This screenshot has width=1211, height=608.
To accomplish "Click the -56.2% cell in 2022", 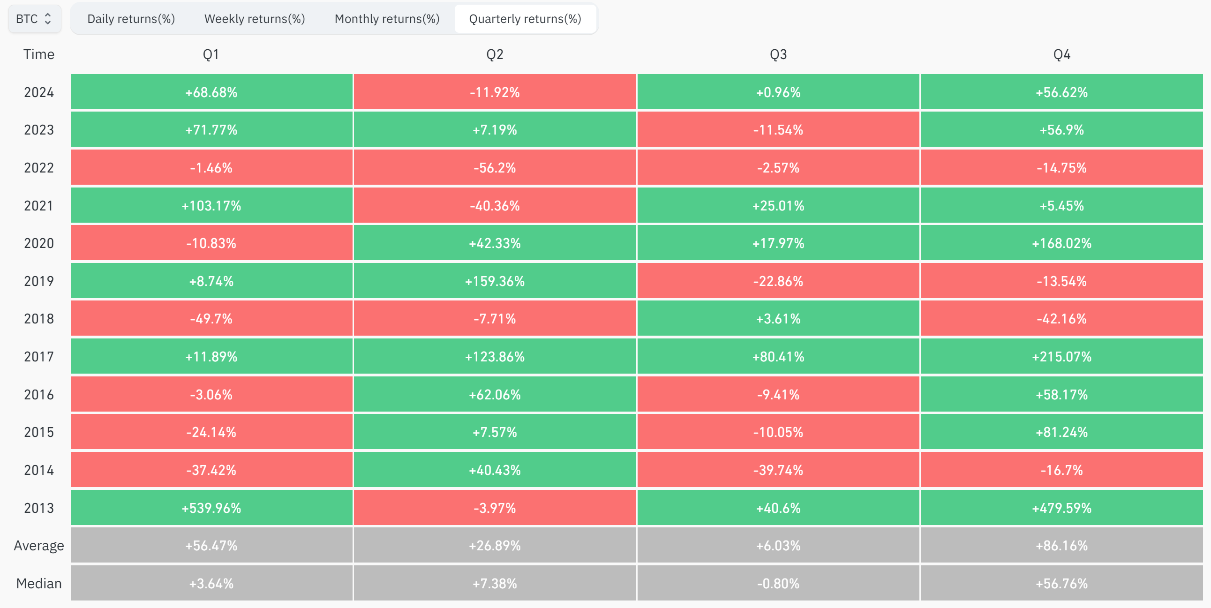I will (495, 168).
